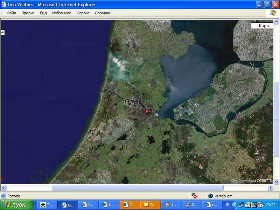Open the Избранное menu
280x210 pixels.
click(x=62, y=13)
